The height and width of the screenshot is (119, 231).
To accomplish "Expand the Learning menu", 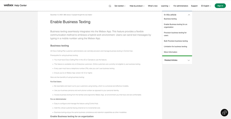I will [x=165, y=6].
